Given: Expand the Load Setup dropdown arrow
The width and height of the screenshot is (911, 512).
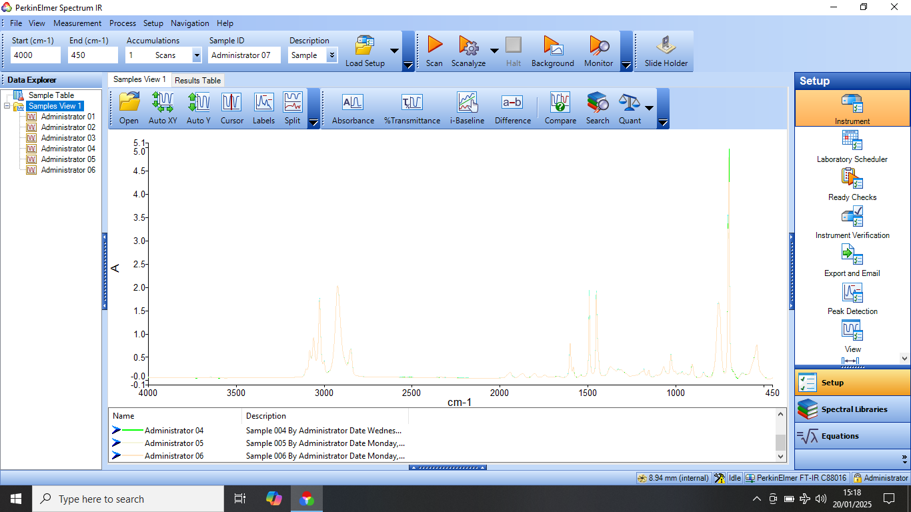Looking at the screenshot, I should click(x=394, y=51).
